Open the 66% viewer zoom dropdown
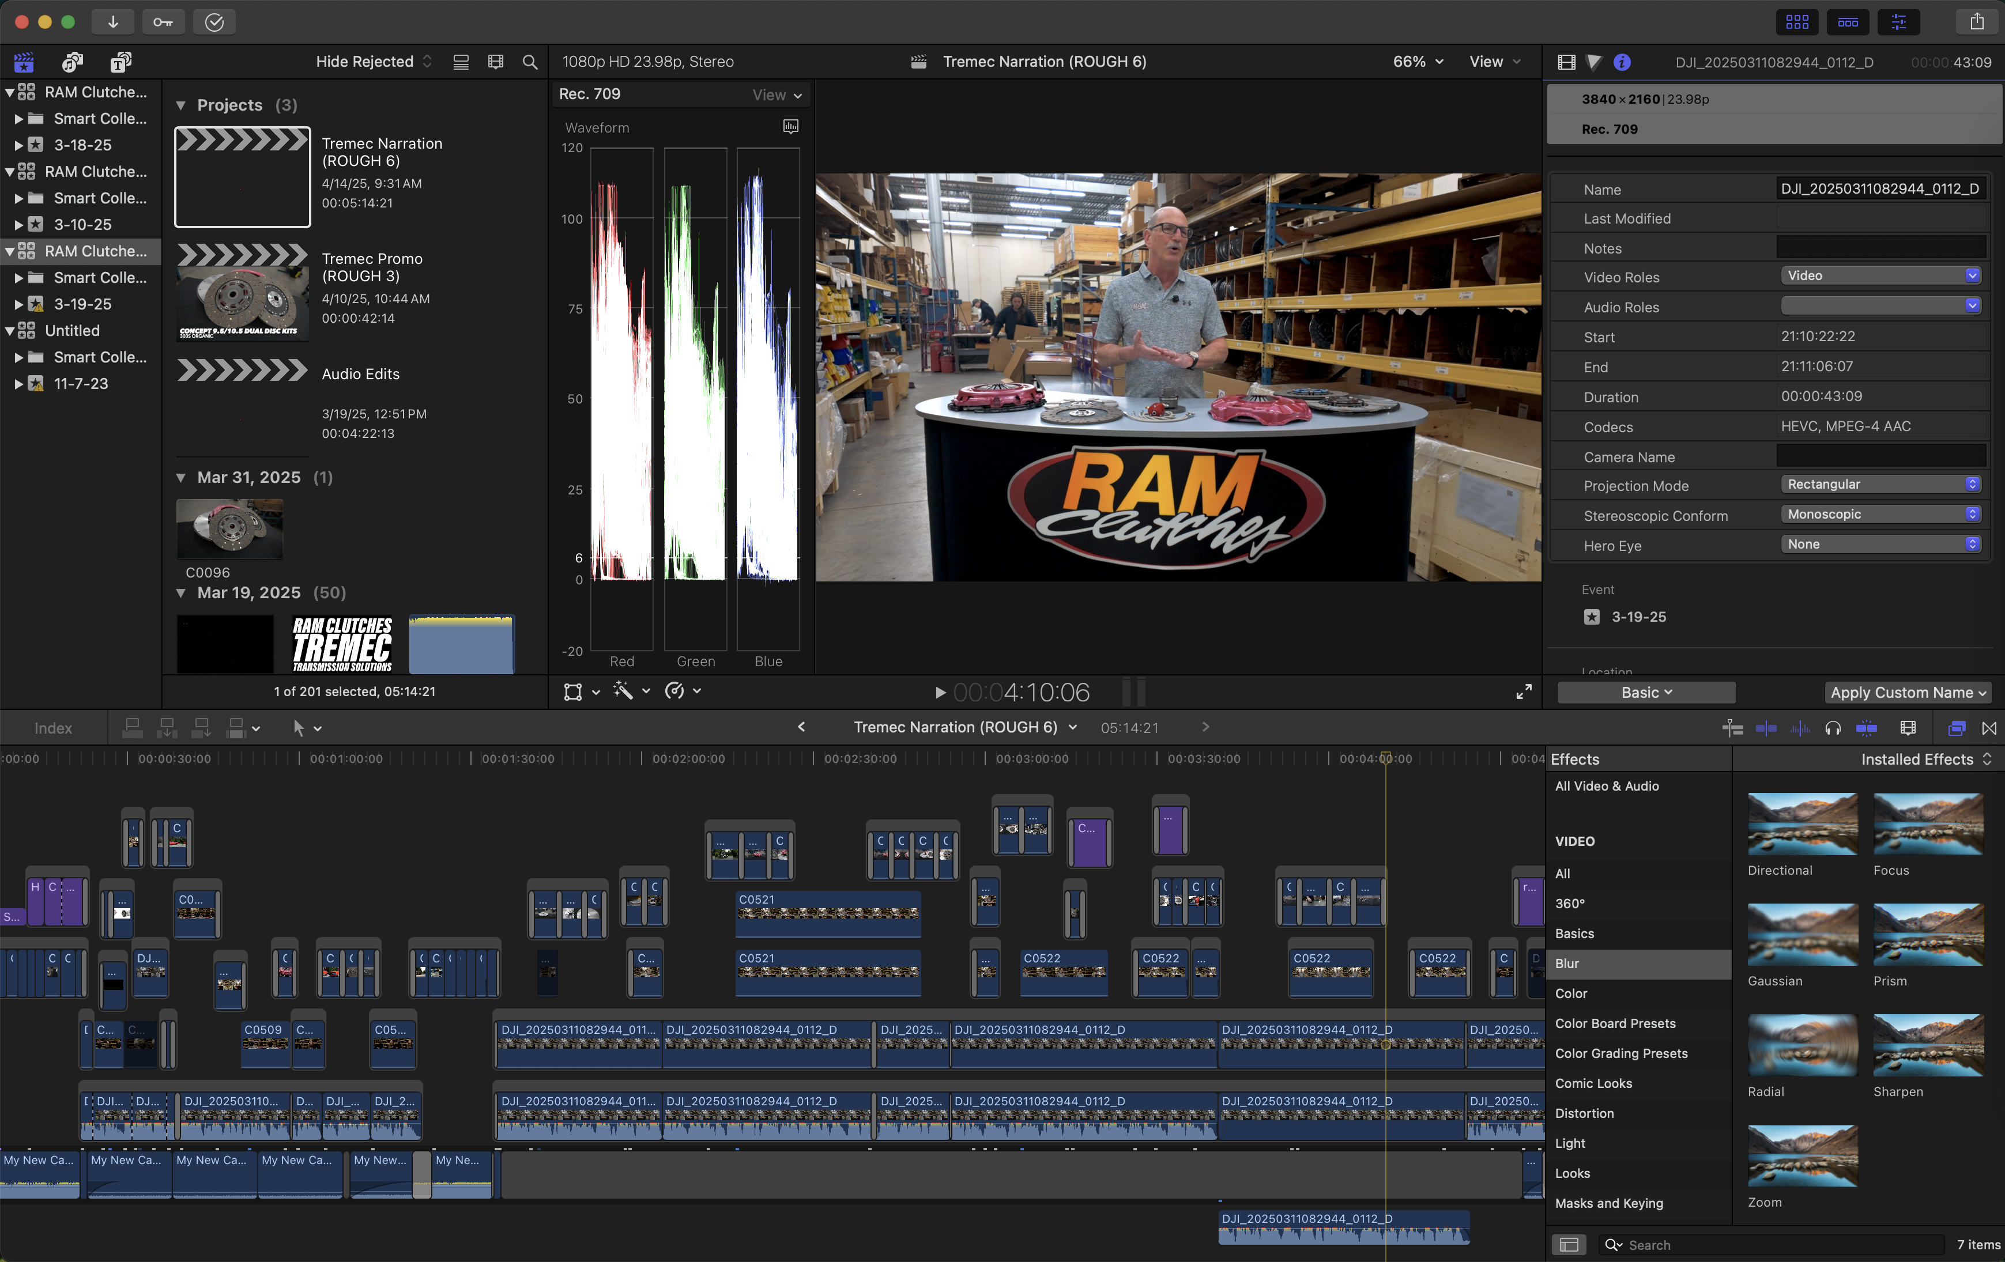This screenshot has height=1262, width=2005. click(x=1417, y=62)
